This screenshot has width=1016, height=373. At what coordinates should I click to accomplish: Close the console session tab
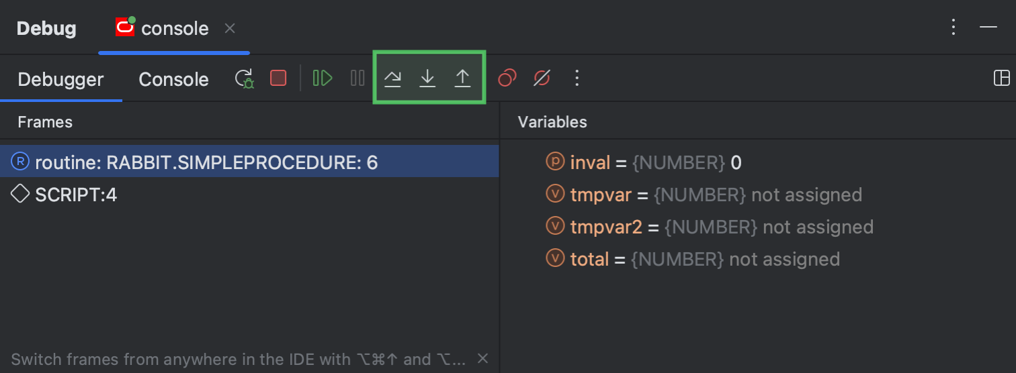tap(230, 28)
